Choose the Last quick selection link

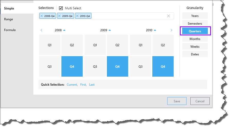(x=92, y=85)
